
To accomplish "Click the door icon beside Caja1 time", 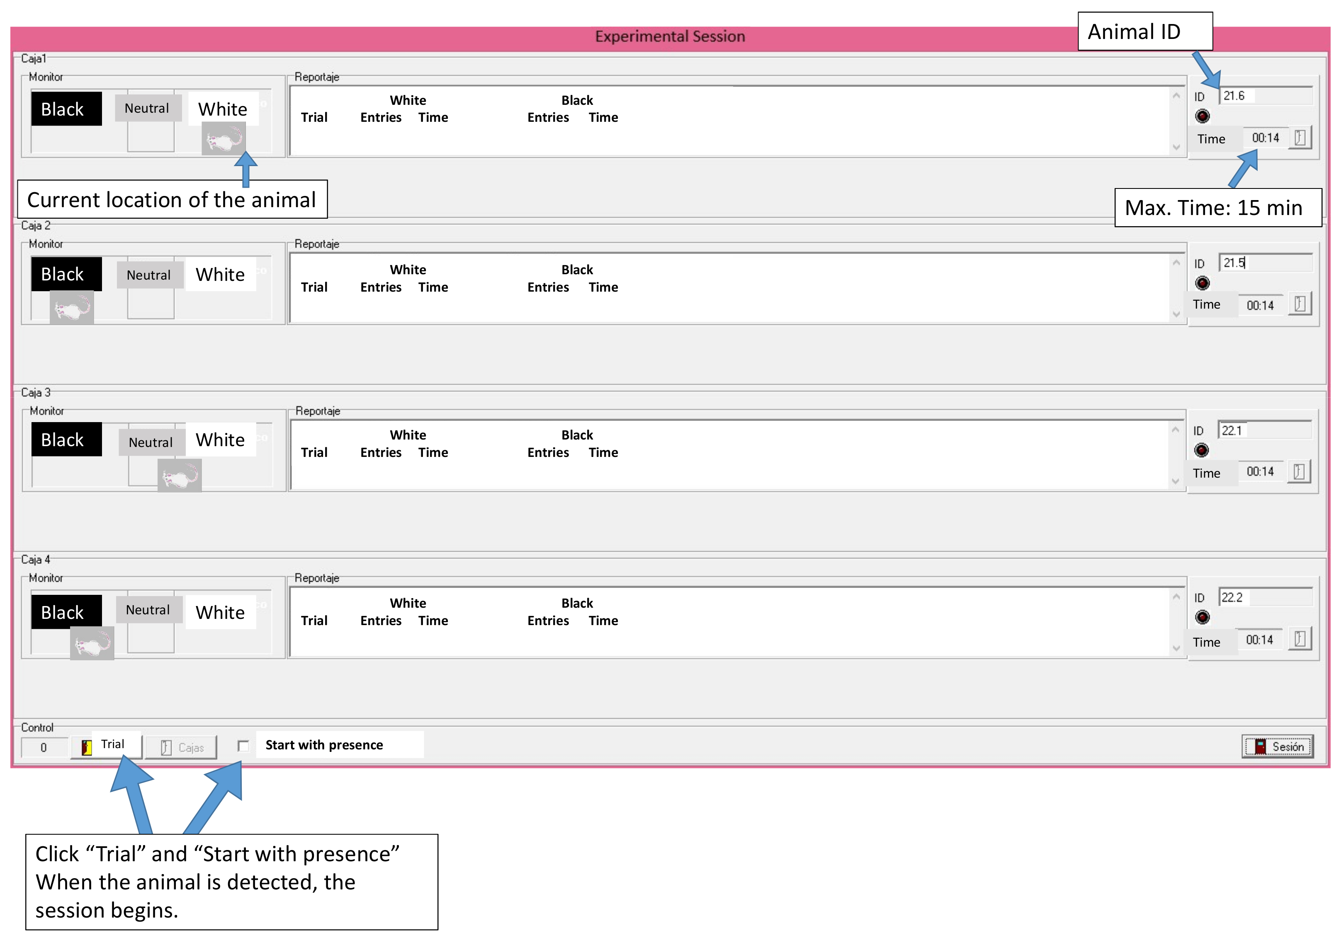I will click(1300, 138).
